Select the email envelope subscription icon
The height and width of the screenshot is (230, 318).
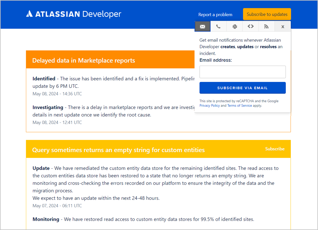pos(202,26)
